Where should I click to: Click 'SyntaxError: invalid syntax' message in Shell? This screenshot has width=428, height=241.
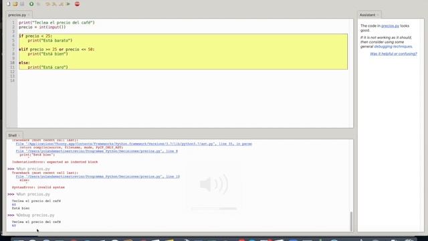tap(38, 187)
